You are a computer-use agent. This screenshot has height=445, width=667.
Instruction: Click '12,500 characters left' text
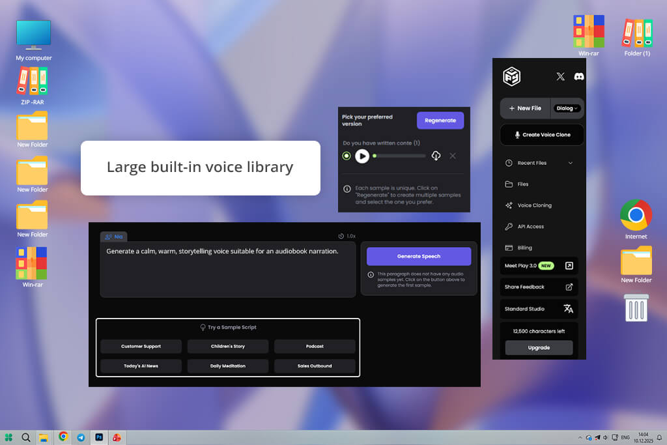tap(539, 331)
